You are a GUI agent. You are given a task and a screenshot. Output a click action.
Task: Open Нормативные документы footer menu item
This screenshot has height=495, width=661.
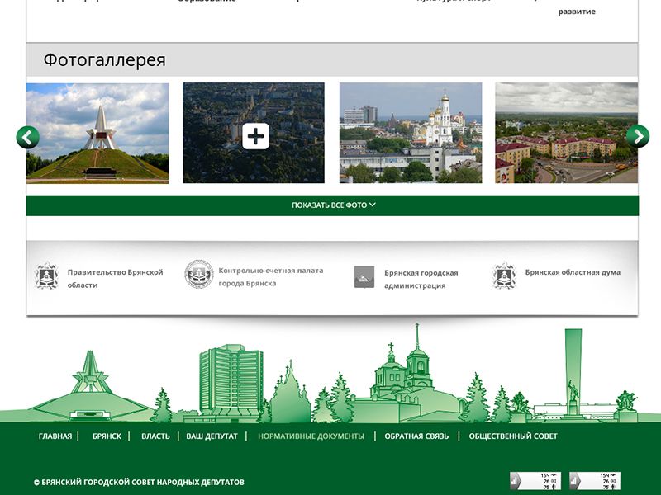[311, 436]
